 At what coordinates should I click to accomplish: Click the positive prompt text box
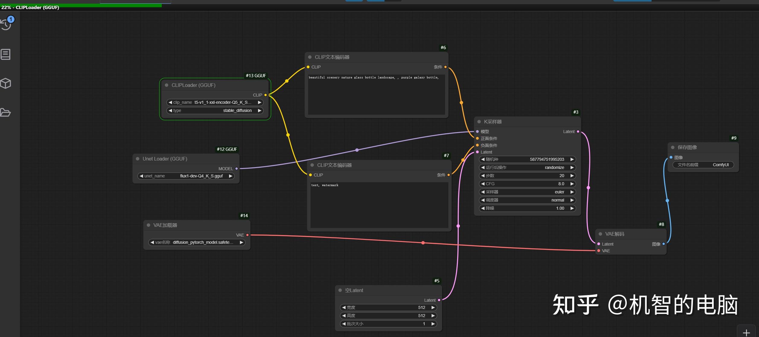[376, 94]
